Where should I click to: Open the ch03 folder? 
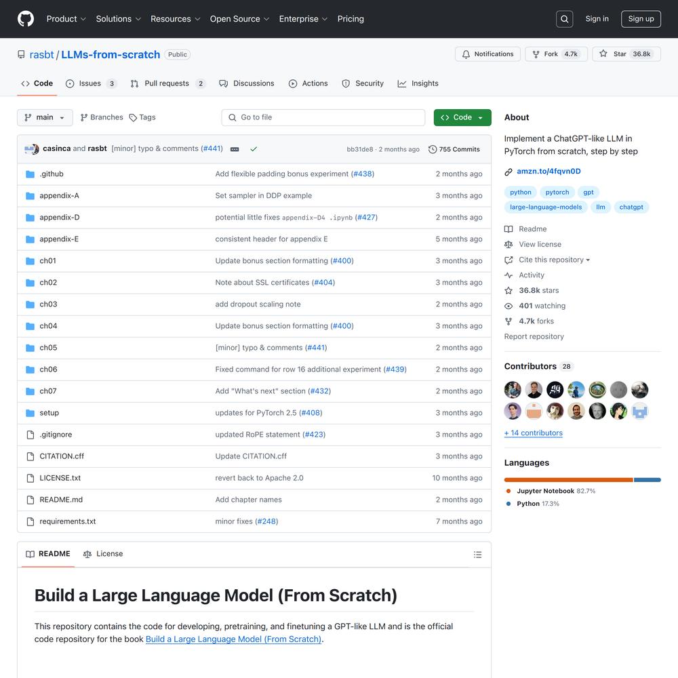[x=48, y=304]
